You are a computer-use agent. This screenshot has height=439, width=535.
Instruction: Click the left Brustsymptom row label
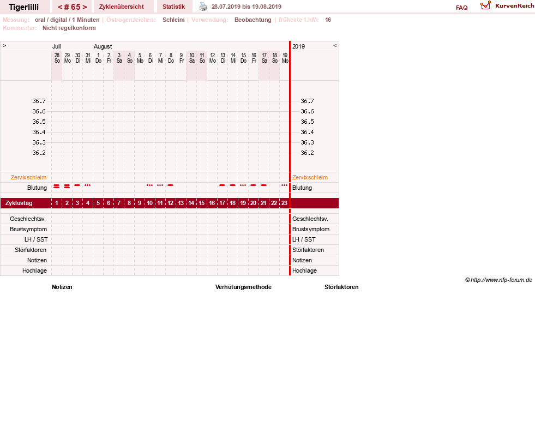pos(28,229)
